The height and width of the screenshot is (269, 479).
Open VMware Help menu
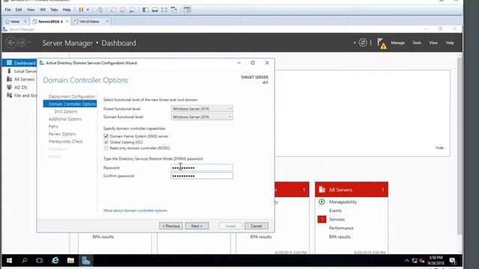pyautogui.click(x=67, y=10)
